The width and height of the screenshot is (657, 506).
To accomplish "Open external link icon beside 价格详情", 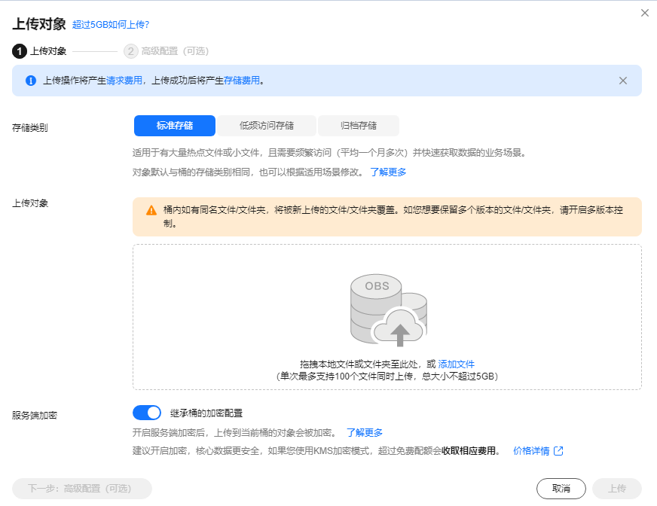I will [558, 451].
